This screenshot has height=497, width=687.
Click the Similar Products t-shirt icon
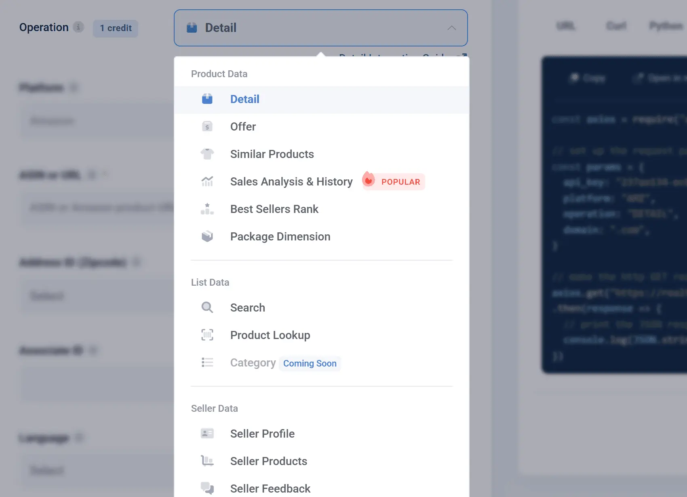(207, 154)
